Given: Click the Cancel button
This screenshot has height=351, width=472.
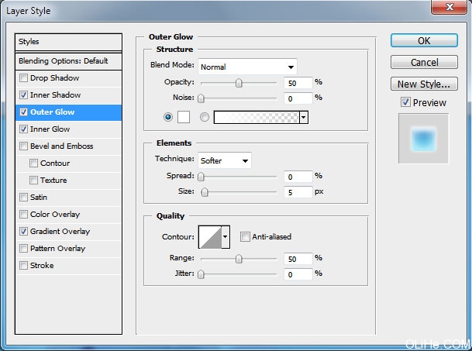Looking at the screenshot, I should pos(423,62).
